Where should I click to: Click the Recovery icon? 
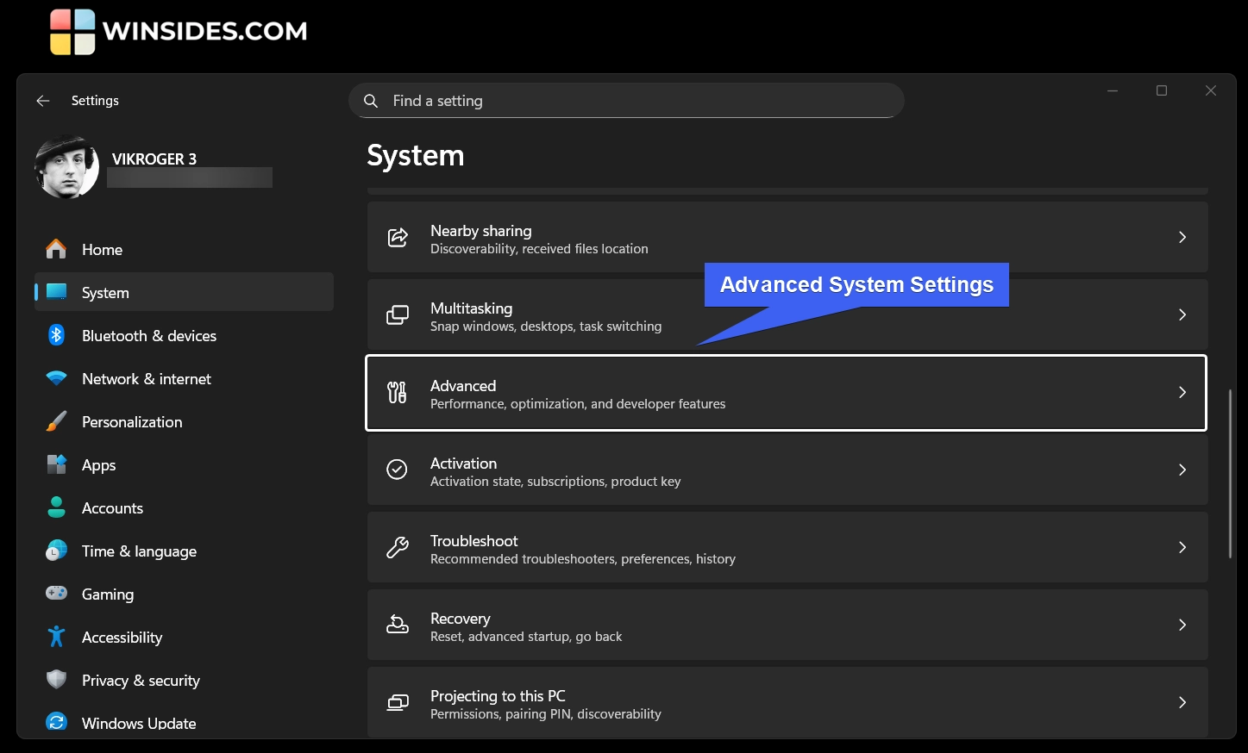pos(397,625)
